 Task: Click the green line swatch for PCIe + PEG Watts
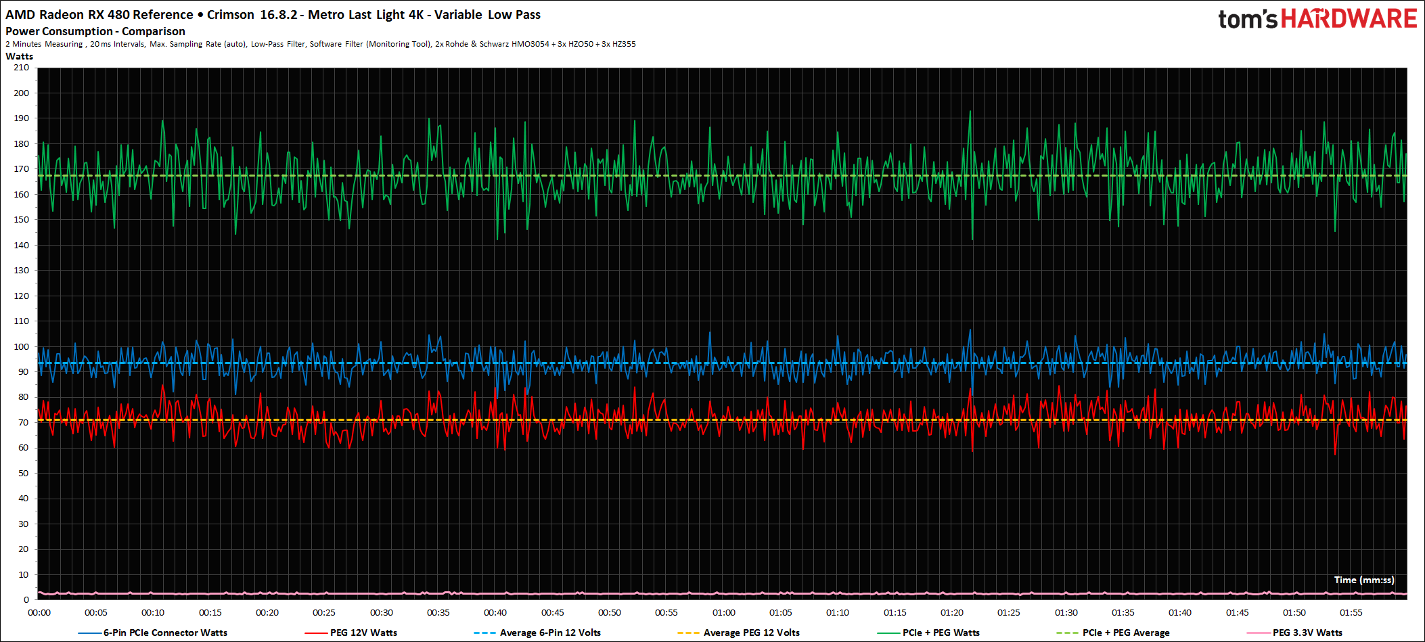[888, 633]
